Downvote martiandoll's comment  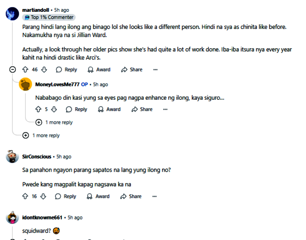[44, 70]
